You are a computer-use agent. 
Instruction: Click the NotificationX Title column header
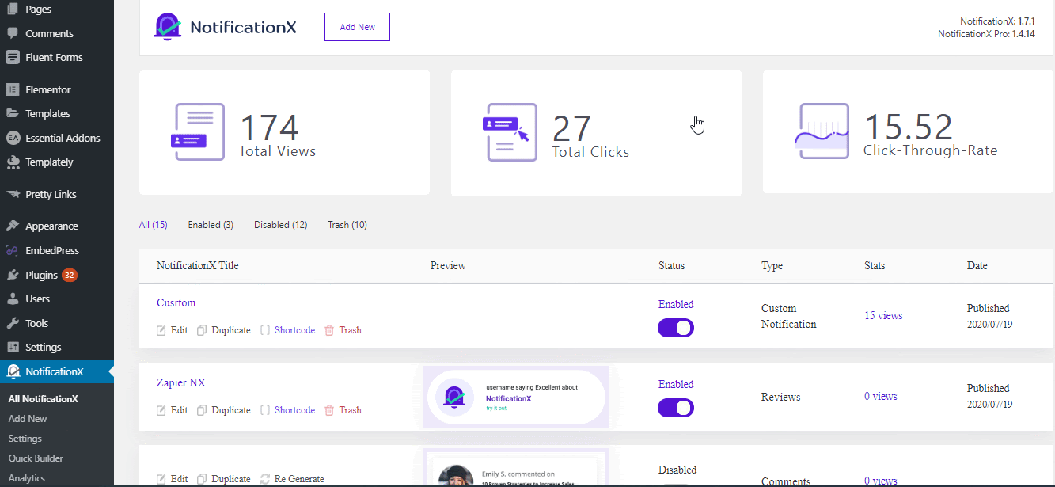[197, 266]
